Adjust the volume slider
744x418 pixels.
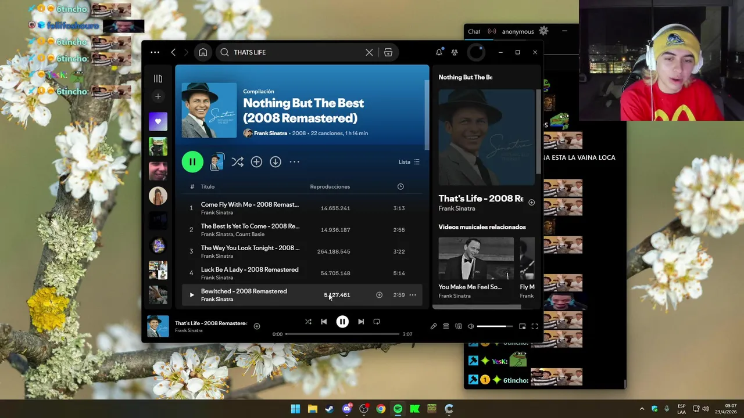point(495,326)
